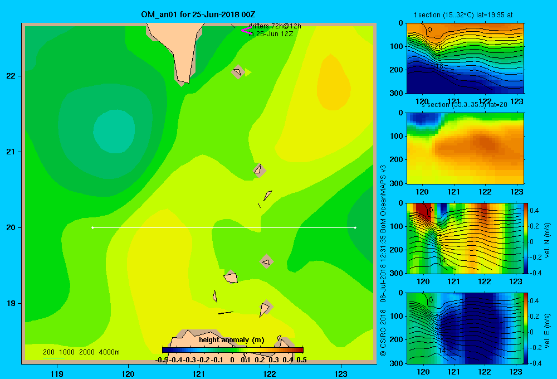
Task: Click depth tick "200" on the vel. N section axis
Action: (x=397, y=250)
